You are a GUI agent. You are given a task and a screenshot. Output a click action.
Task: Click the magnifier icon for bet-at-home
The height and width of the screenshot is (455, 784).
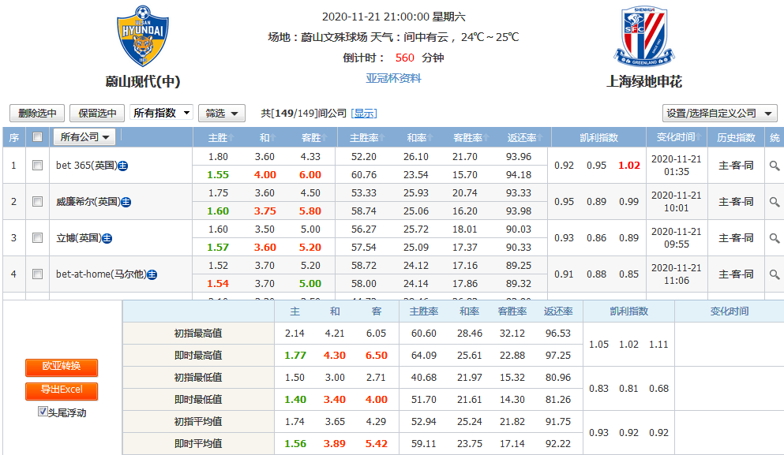point(775,274)
